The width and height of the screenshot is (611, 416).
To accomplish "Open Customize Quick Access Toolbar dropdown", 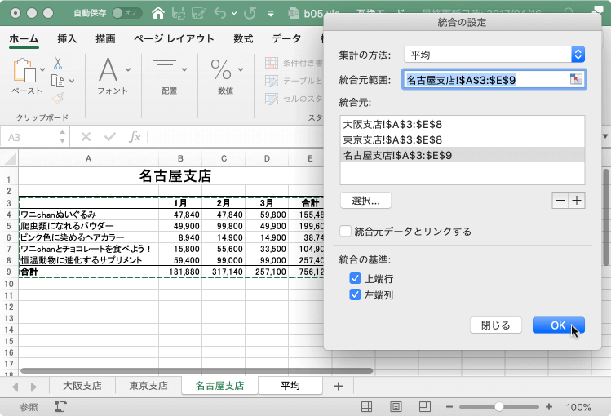I will 271,14.
